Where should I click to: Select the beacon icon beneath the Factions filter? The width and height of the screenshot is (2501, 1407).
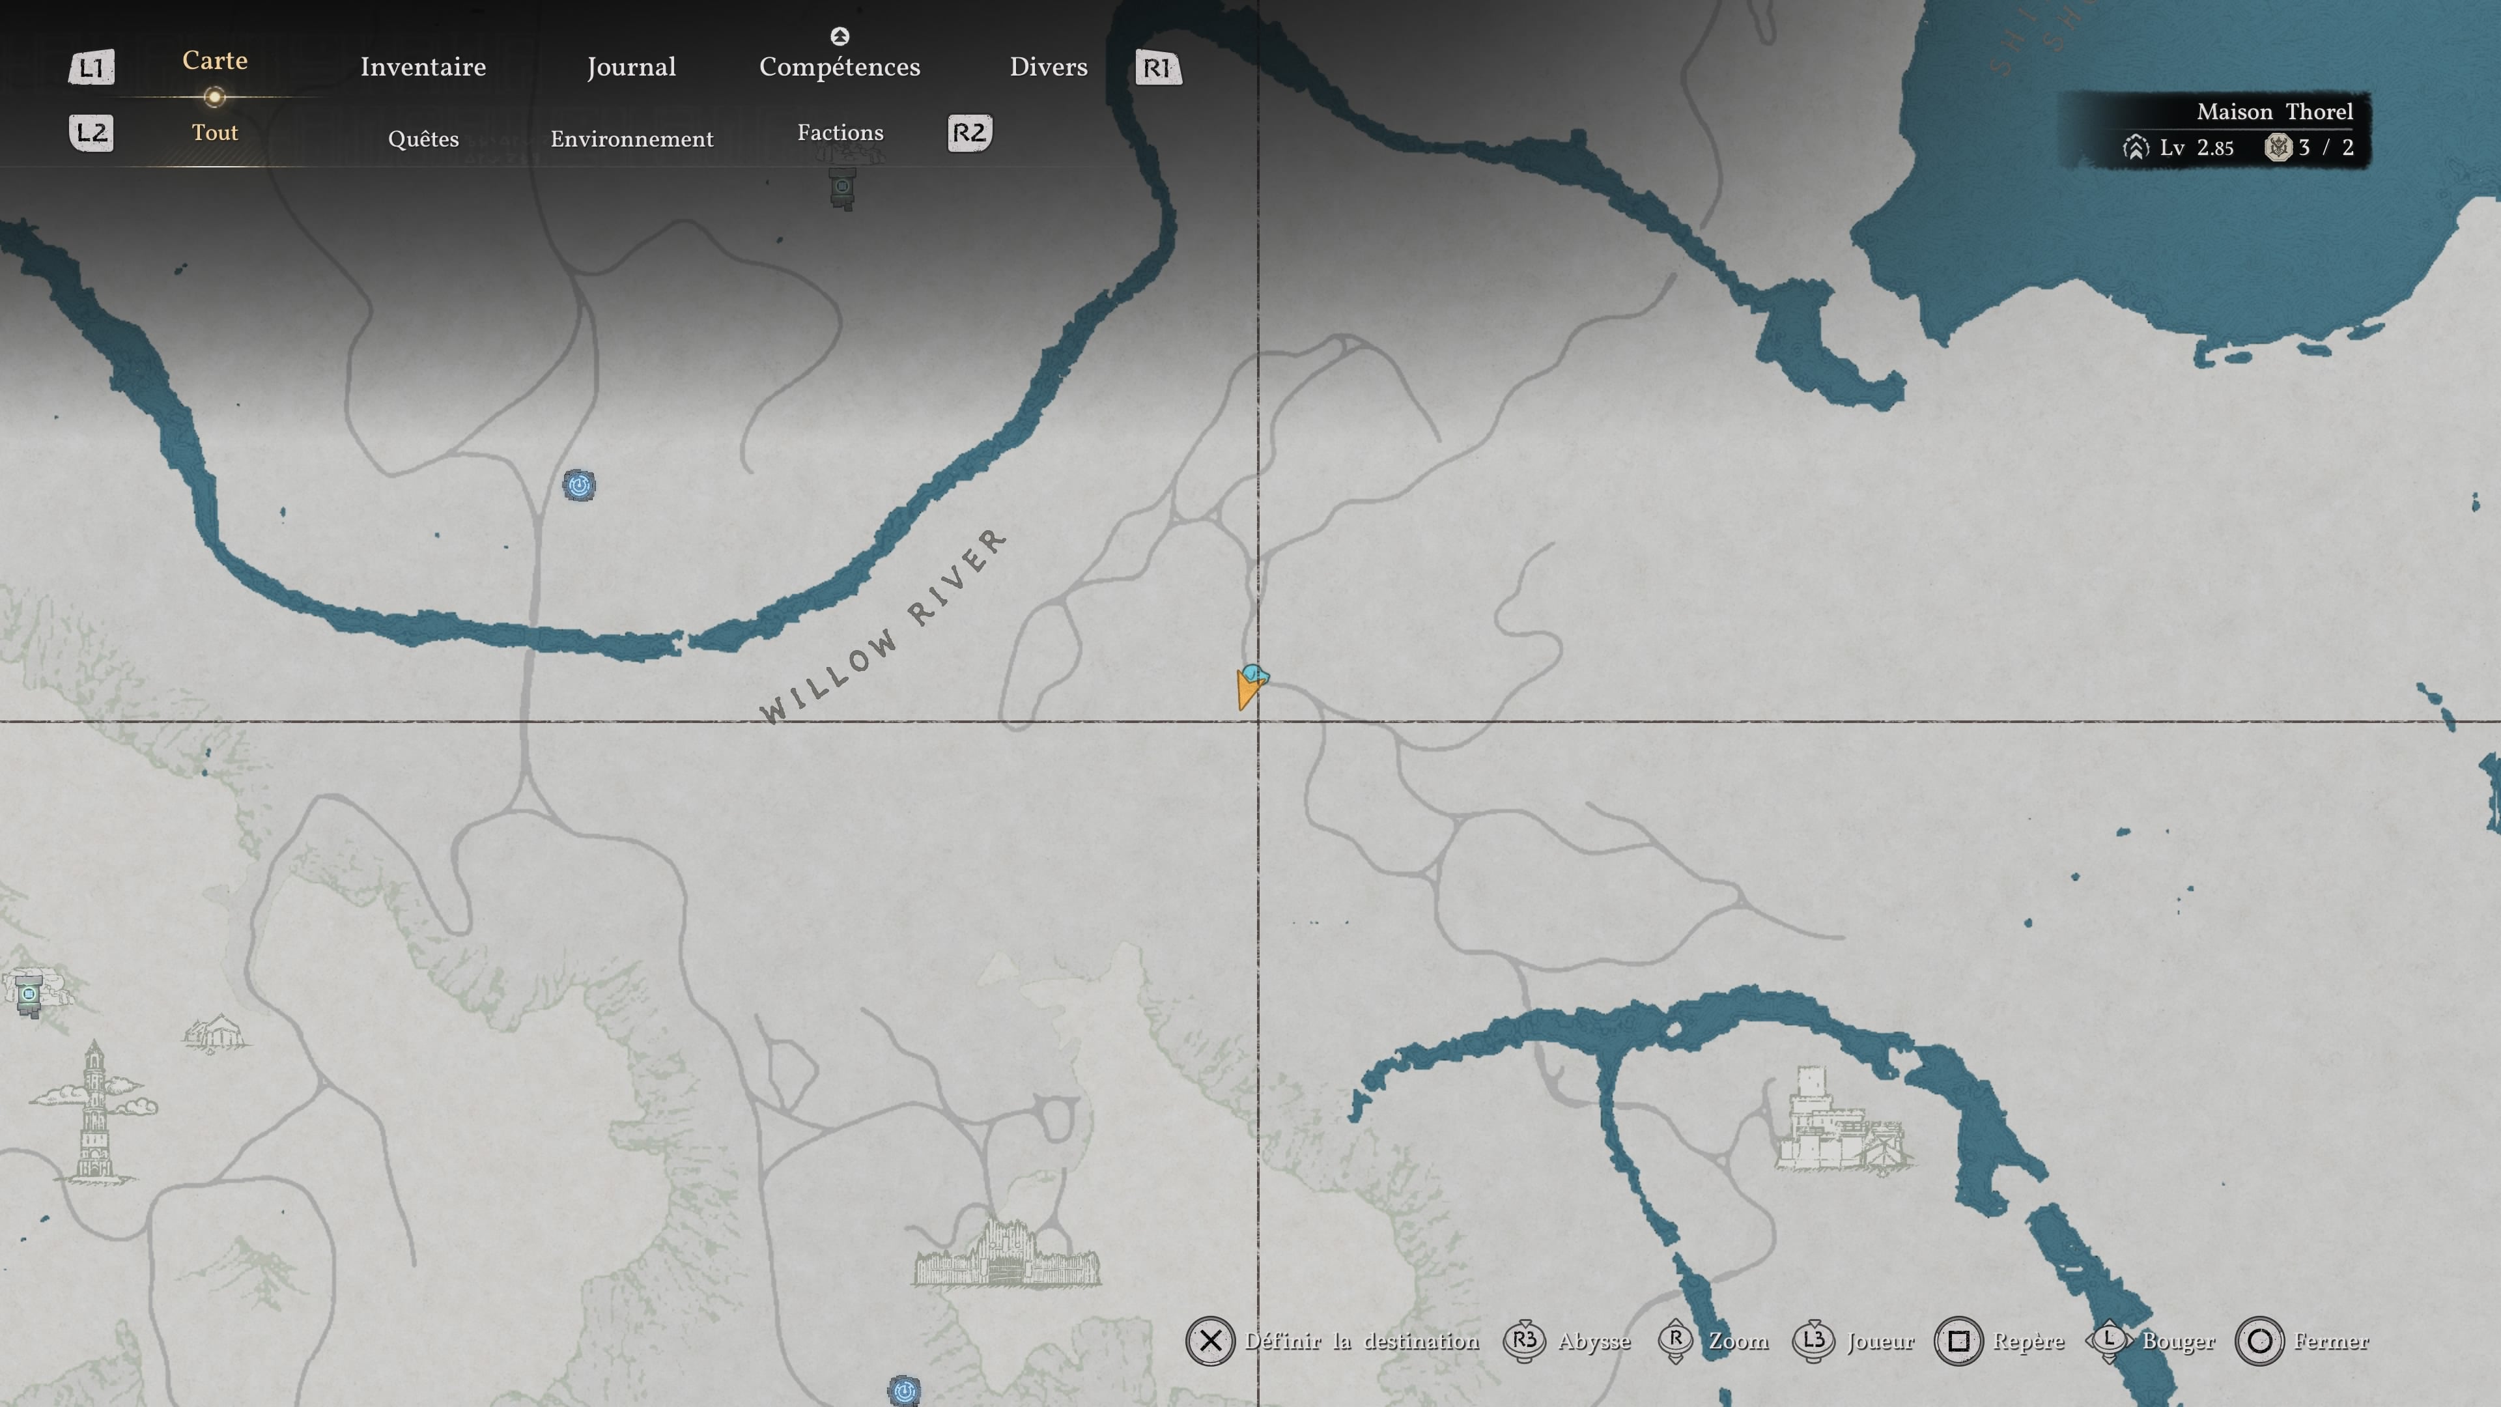(843, 188)
